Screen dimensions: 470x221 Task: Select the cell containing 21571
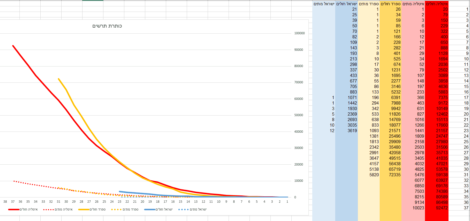390,131
